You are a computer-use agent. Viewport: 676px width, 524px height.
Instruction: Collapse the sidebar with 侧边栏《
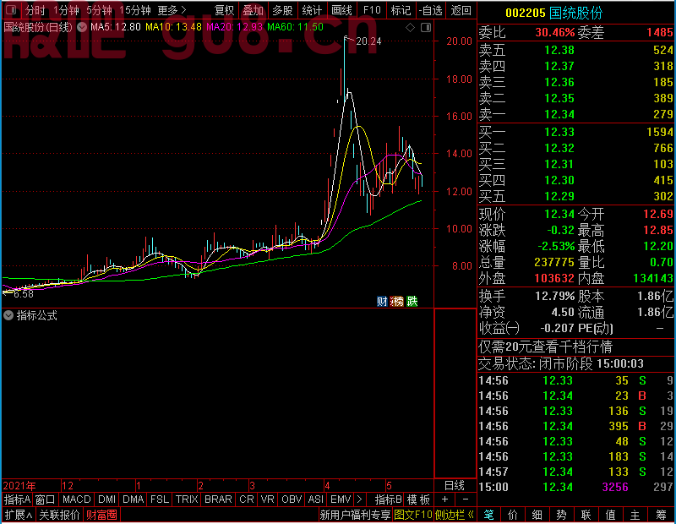(x=455, y=515)
